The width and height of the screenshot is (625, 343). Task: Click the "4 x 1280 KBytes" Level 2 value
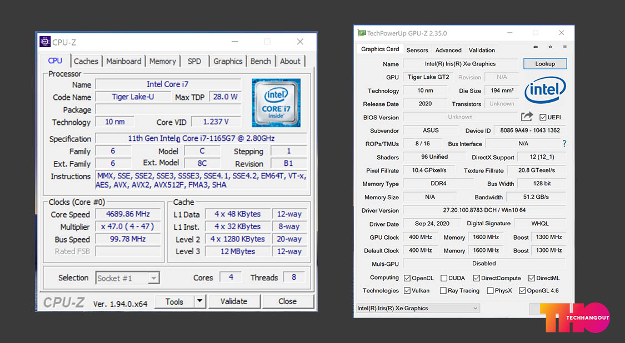point(238,239)
